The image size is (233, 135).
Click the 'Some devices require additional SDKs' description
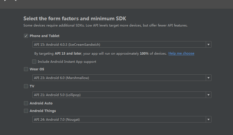pos(105,25)
